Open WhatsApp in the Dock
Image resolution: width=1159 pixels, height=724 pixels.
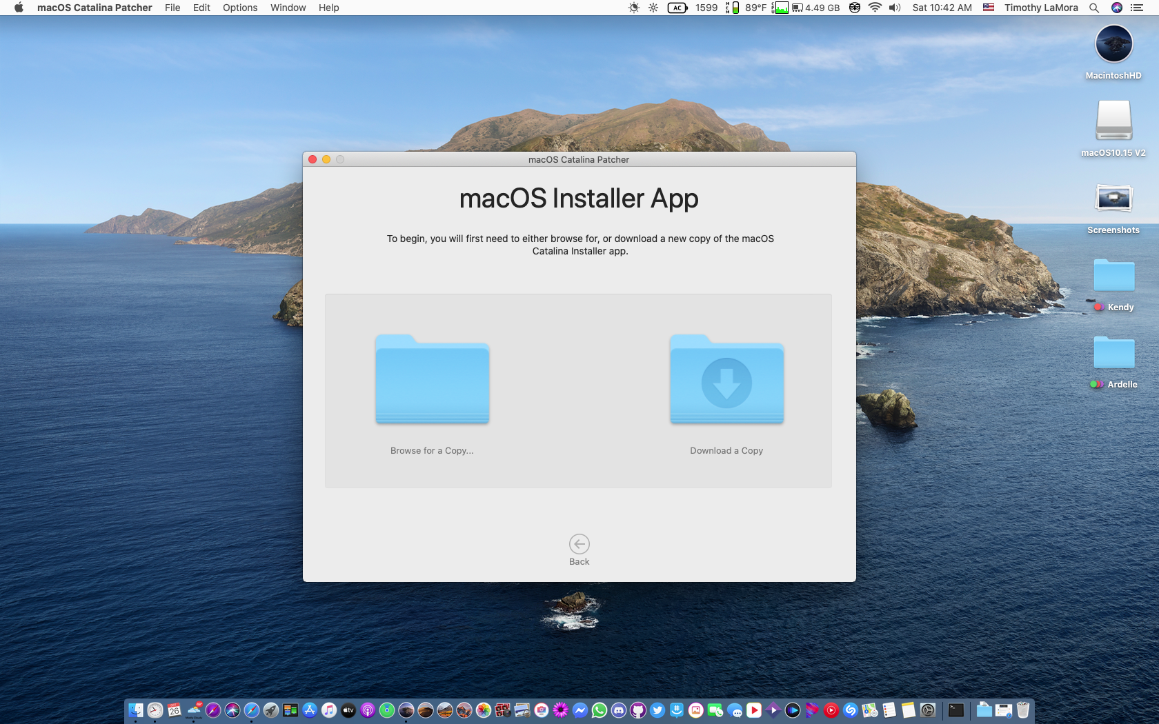(x=600, y=710)
